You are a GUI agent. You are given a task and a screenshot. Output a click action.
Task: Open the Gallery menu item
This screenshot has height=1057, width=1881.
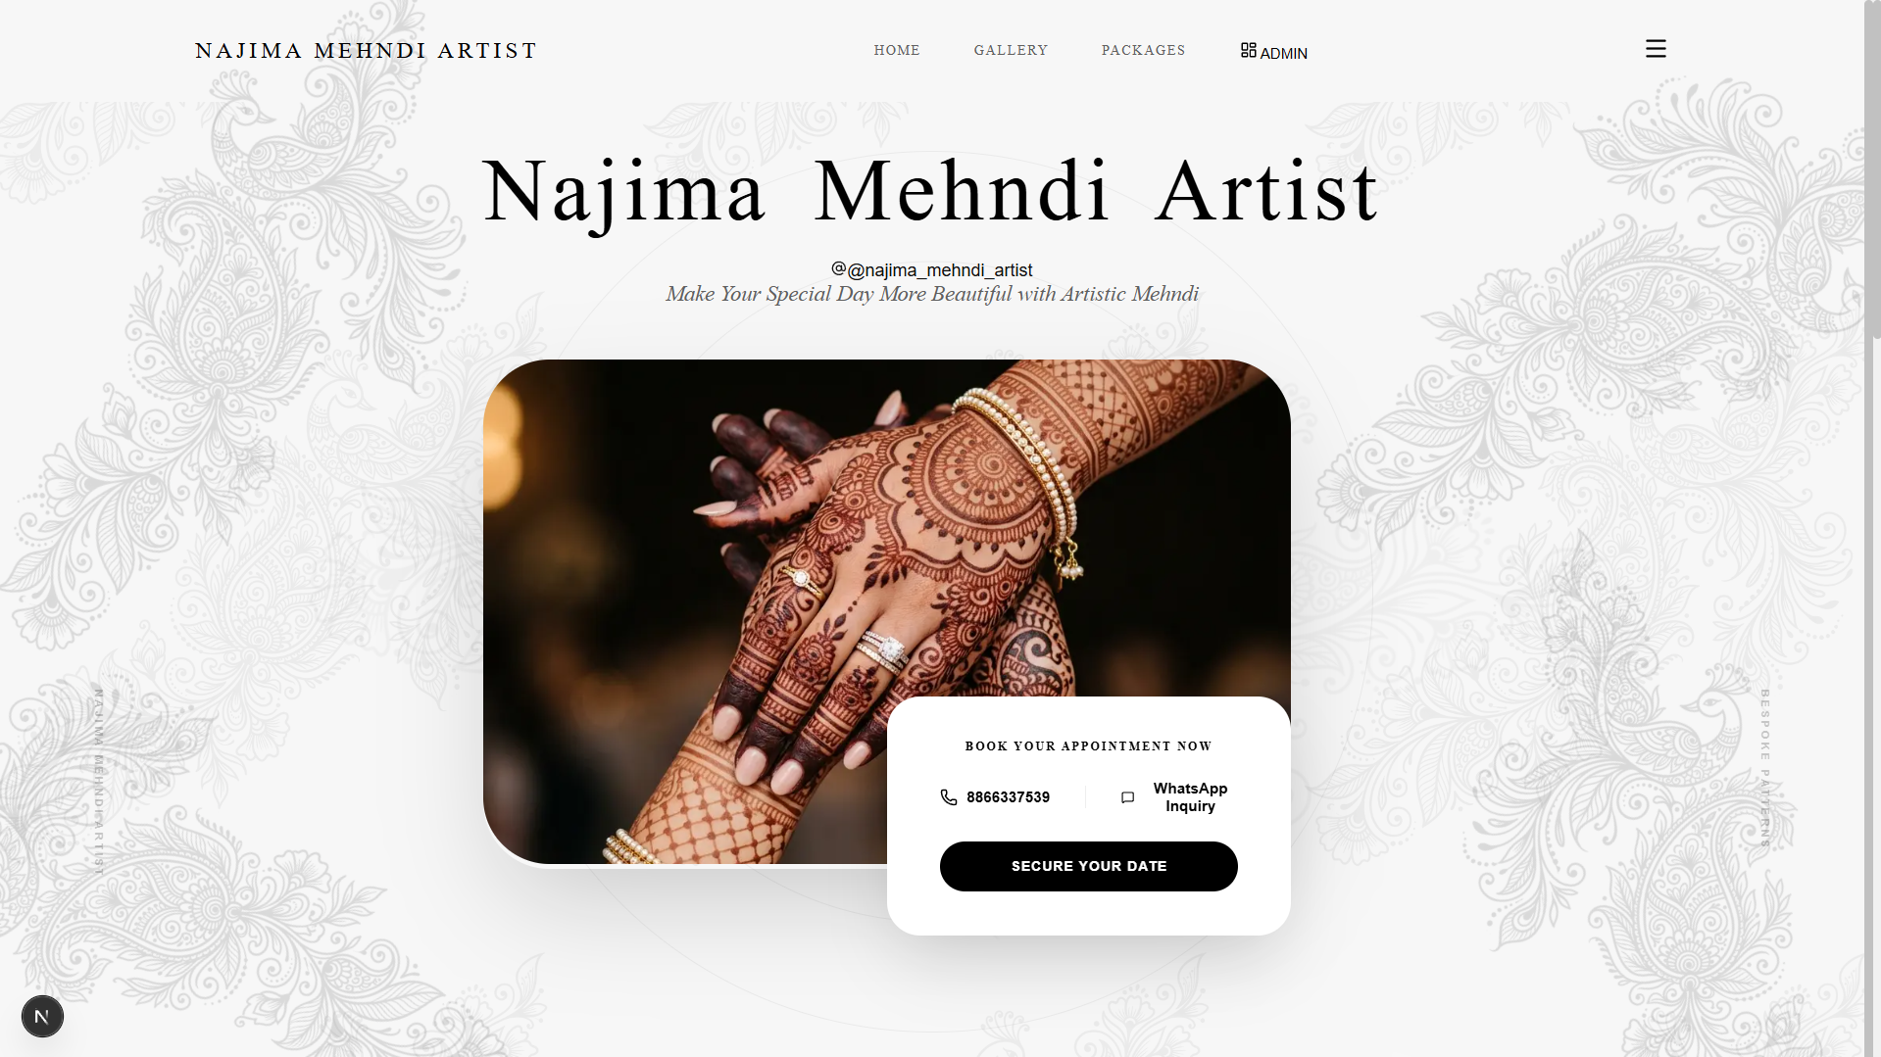(1011, 50)
